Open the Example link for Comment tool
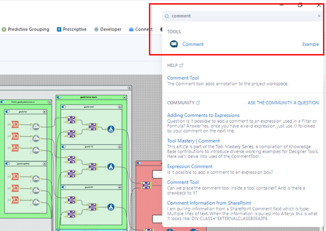 tap(310, 44)
